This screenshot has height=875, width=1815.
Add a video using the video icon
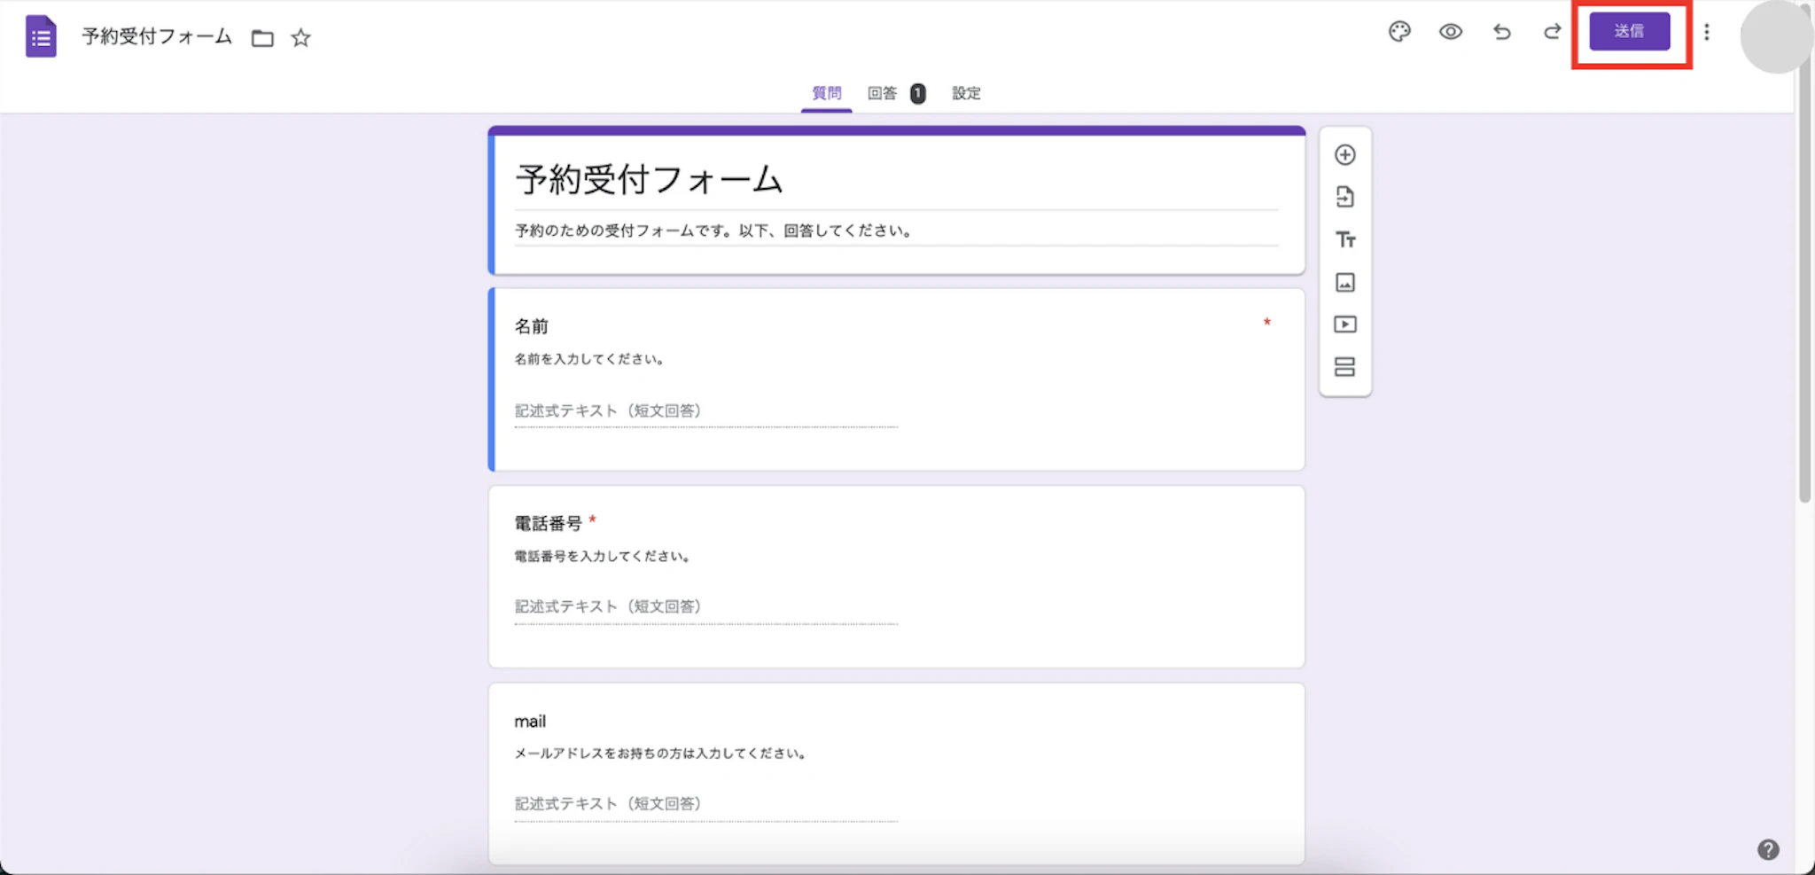1345,324
